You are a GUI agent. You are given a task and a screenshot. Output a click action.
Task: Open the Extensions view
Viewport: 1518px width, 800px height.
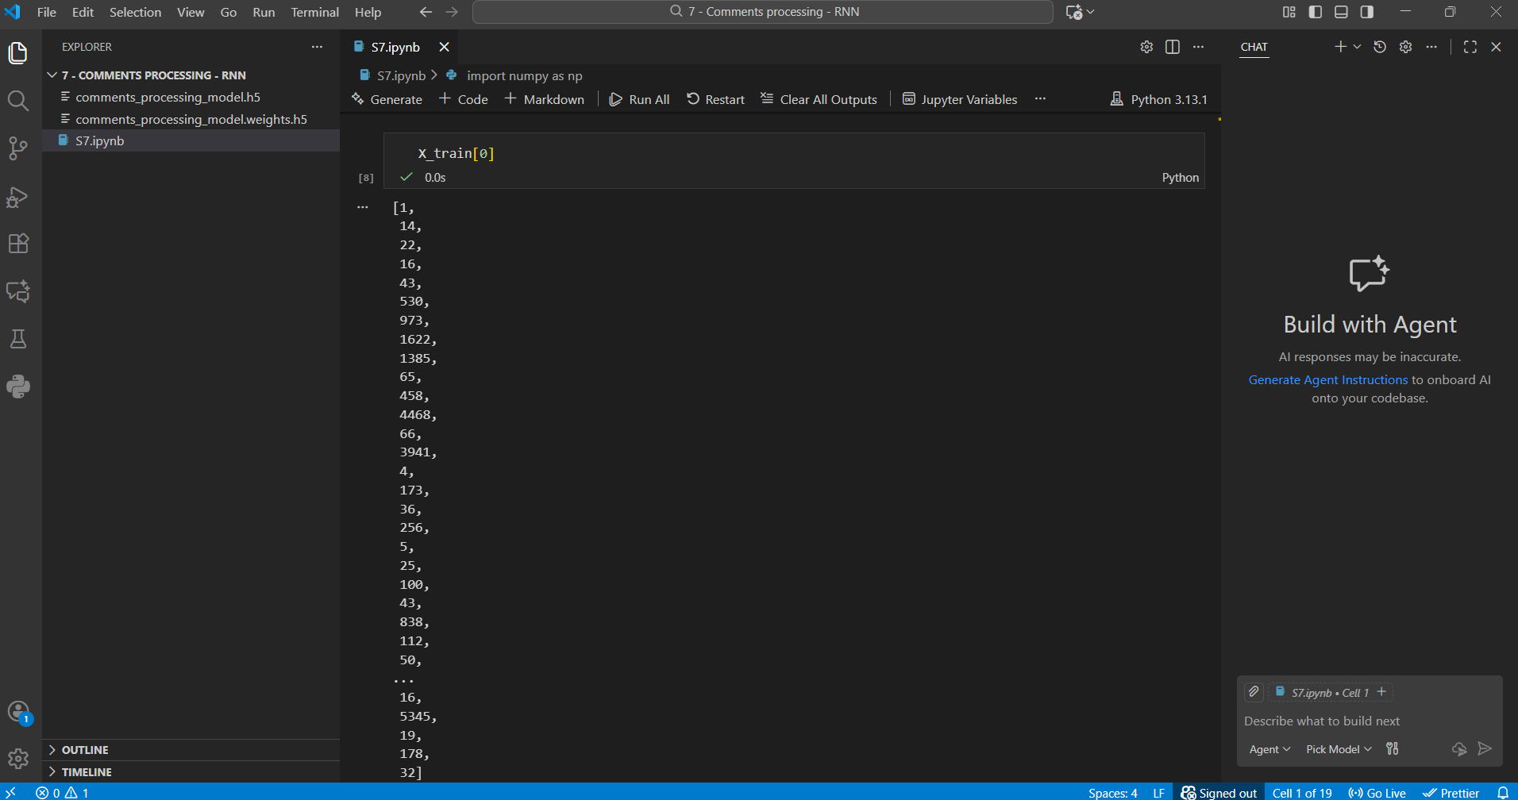(x=17, y=244)
